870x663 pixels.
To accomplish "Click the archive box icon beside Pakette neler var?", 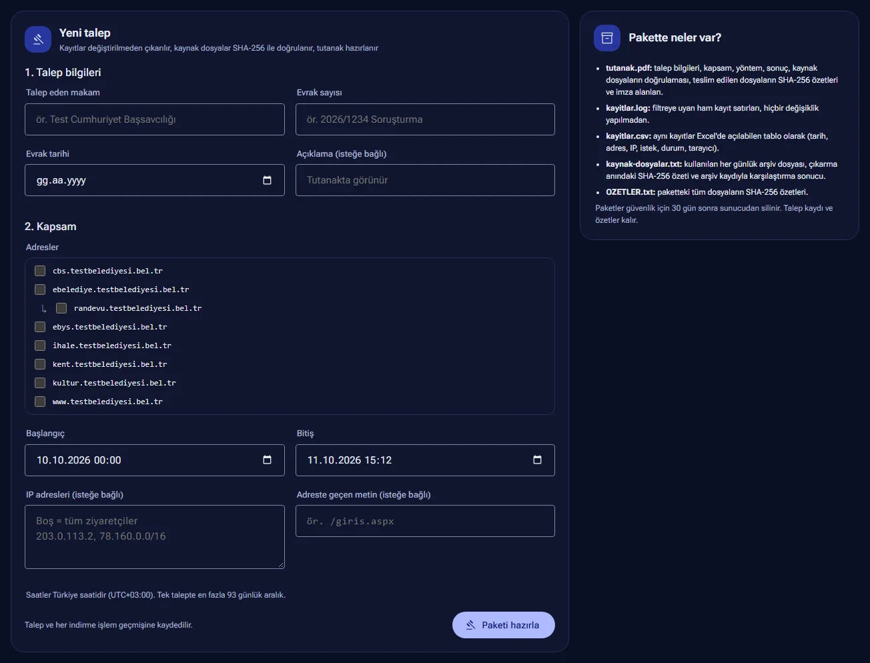I will [607, 38].
